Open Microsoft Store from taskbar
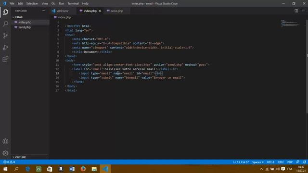This screenshot has width=308, height=173. point(50,169)
